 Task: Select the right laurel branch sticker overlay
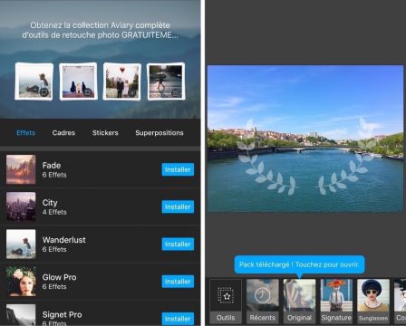click(x=347, y=157)
